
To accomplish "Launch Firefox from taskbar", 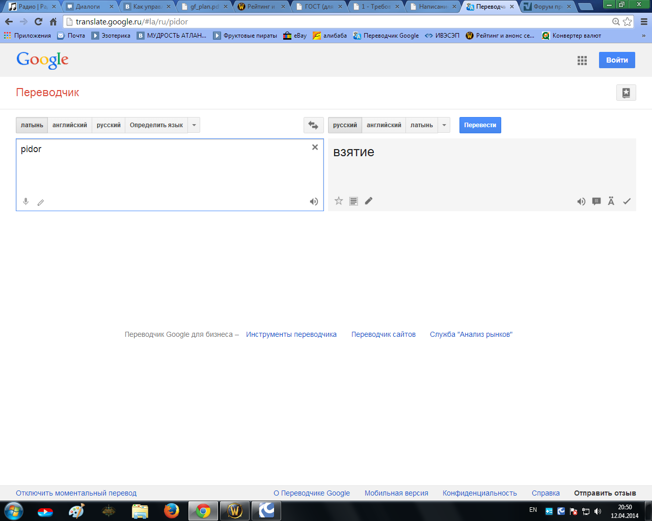I will 172,510.
